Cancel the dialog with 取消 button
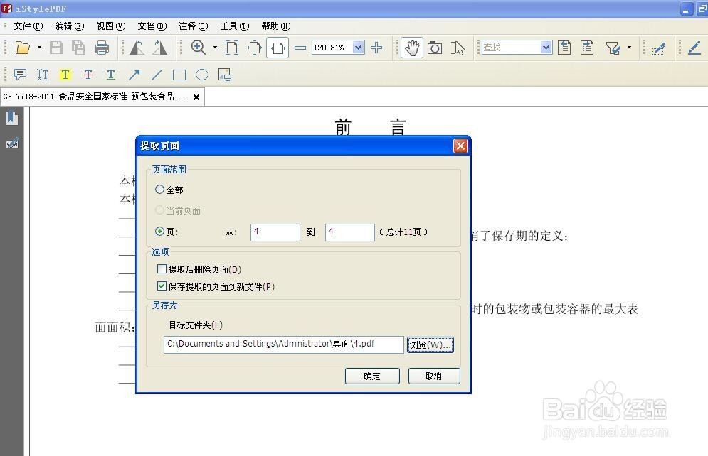Screen dimensions: 708x456 click(434, 376)
